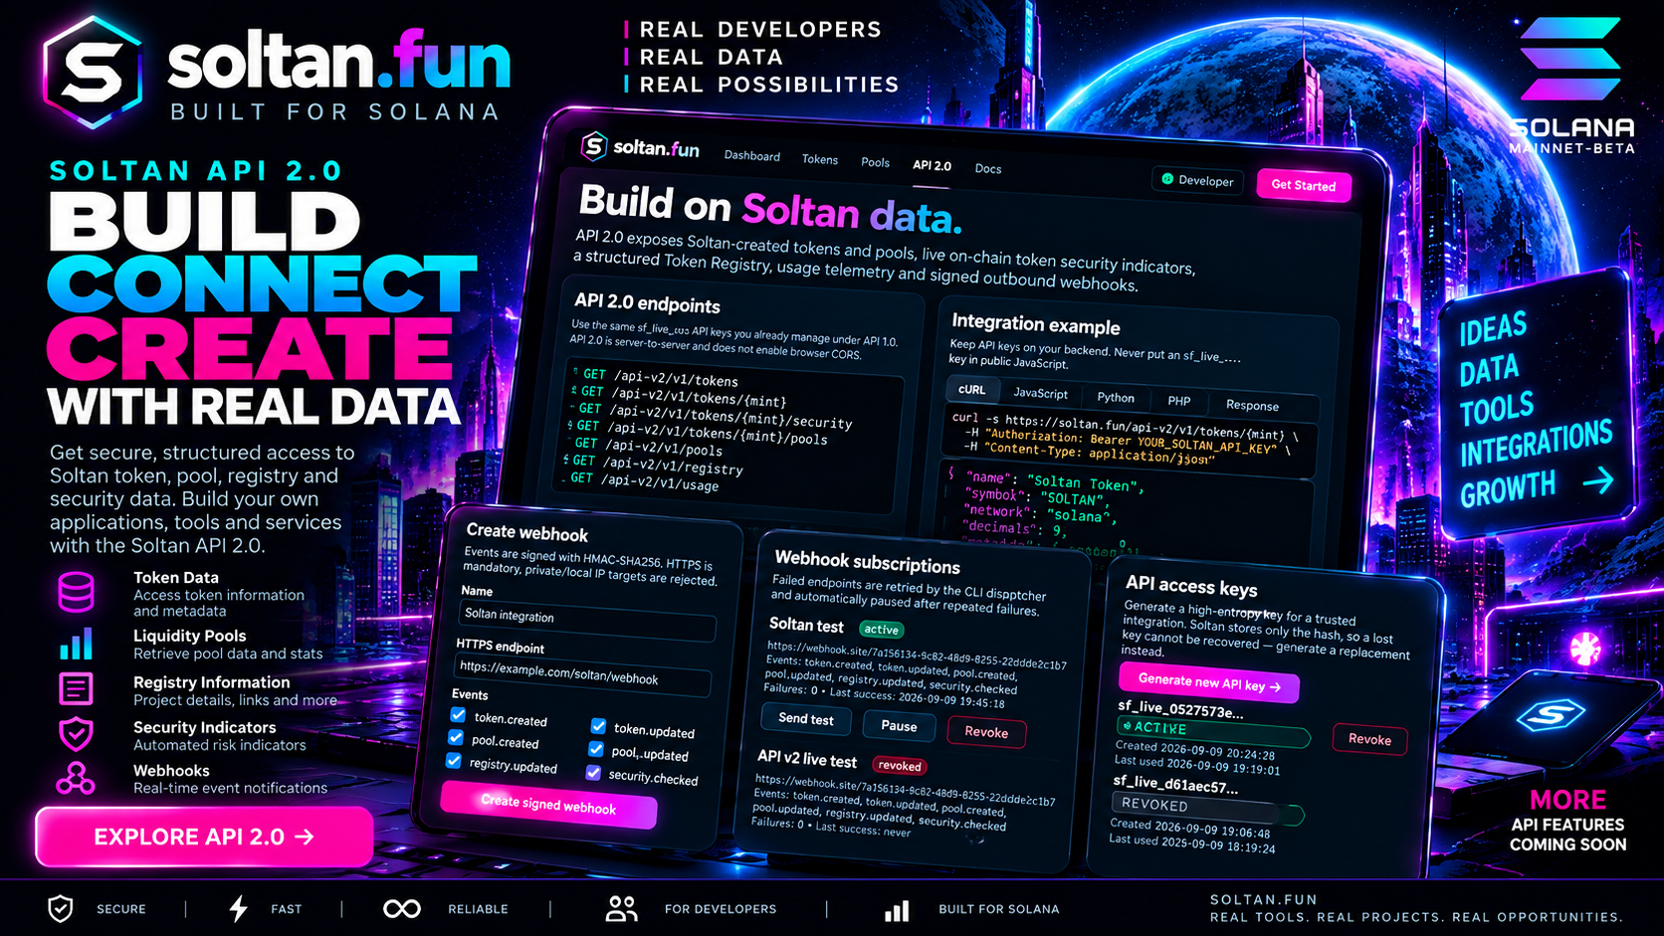Open the Docs nav item
The width and height of the screenshot is (1664, 936).
[988, 168]
